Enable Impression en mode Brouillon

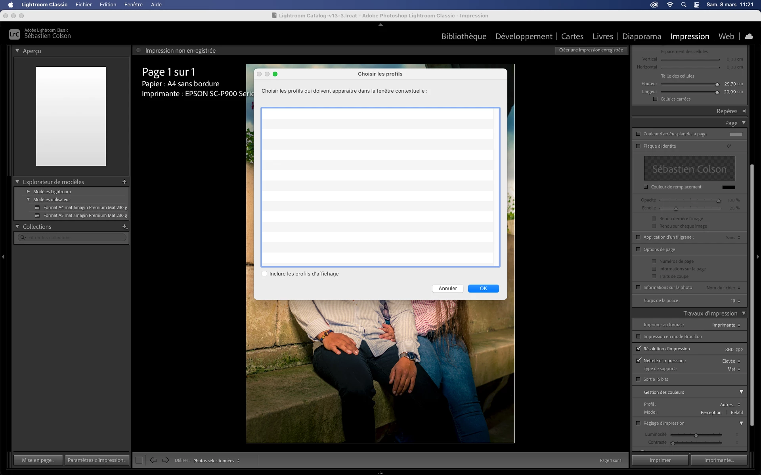(638, 336)
